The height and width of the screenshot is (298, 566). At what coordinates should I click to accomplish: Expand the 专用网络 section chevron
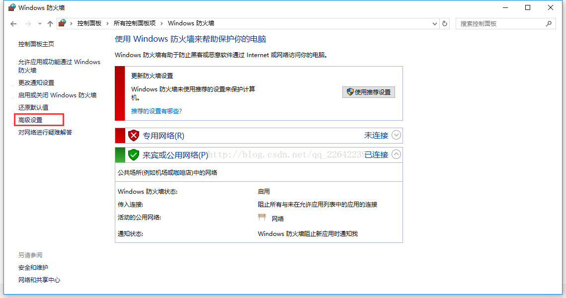[x=396, y=135]
